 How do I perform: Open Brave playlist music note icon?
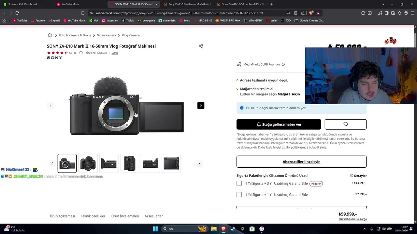pyautogui.click(x=380, y=13)
